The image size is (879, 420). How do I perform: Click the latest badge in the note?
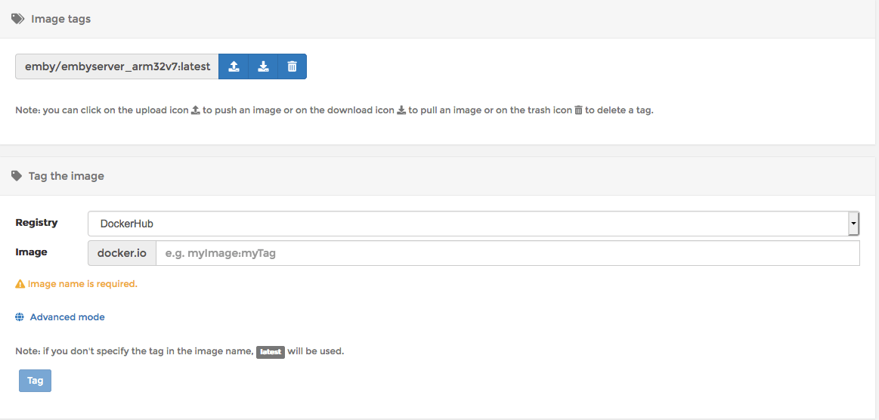point(271,352)
